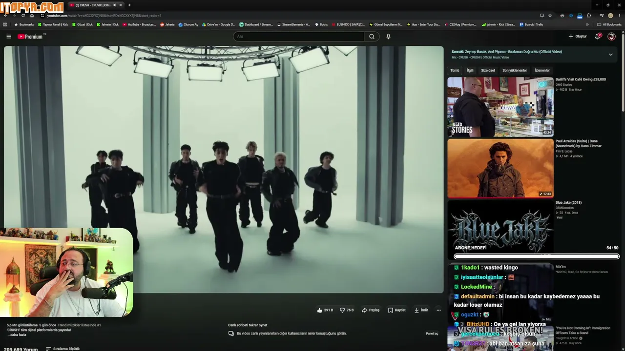The width and height of the screenshot is (625, 351).
Task: Open the Chrome profile avatar
Action: click(x=610, y=16)
